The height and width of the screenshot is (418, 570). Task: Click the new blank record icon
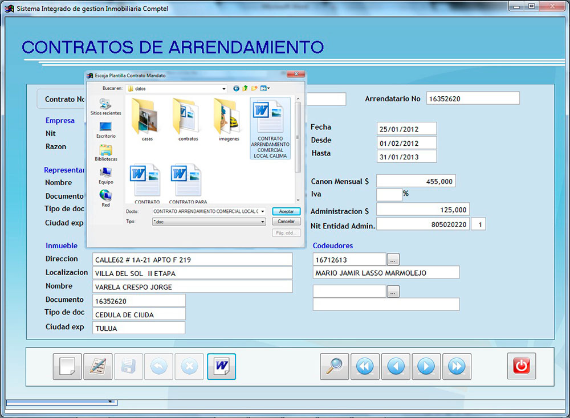pyautogui.click(x=67, y=366)
